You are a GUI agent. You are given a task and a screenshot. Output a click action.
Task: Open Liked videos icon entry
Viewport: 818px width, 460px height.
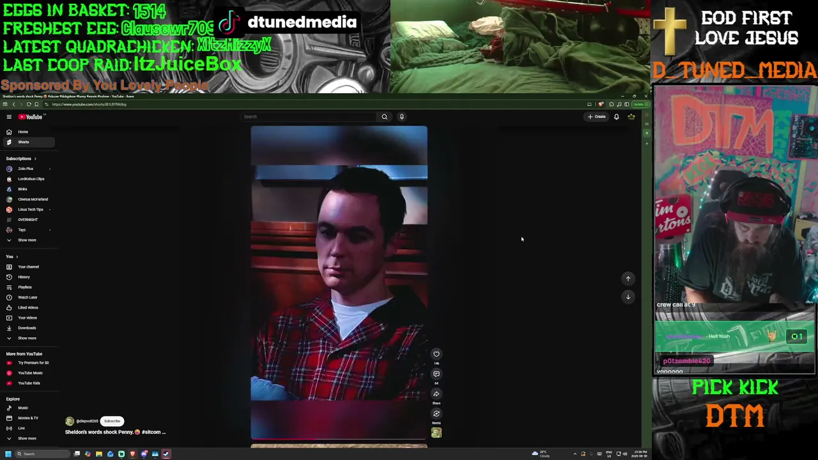click(9, 308)
